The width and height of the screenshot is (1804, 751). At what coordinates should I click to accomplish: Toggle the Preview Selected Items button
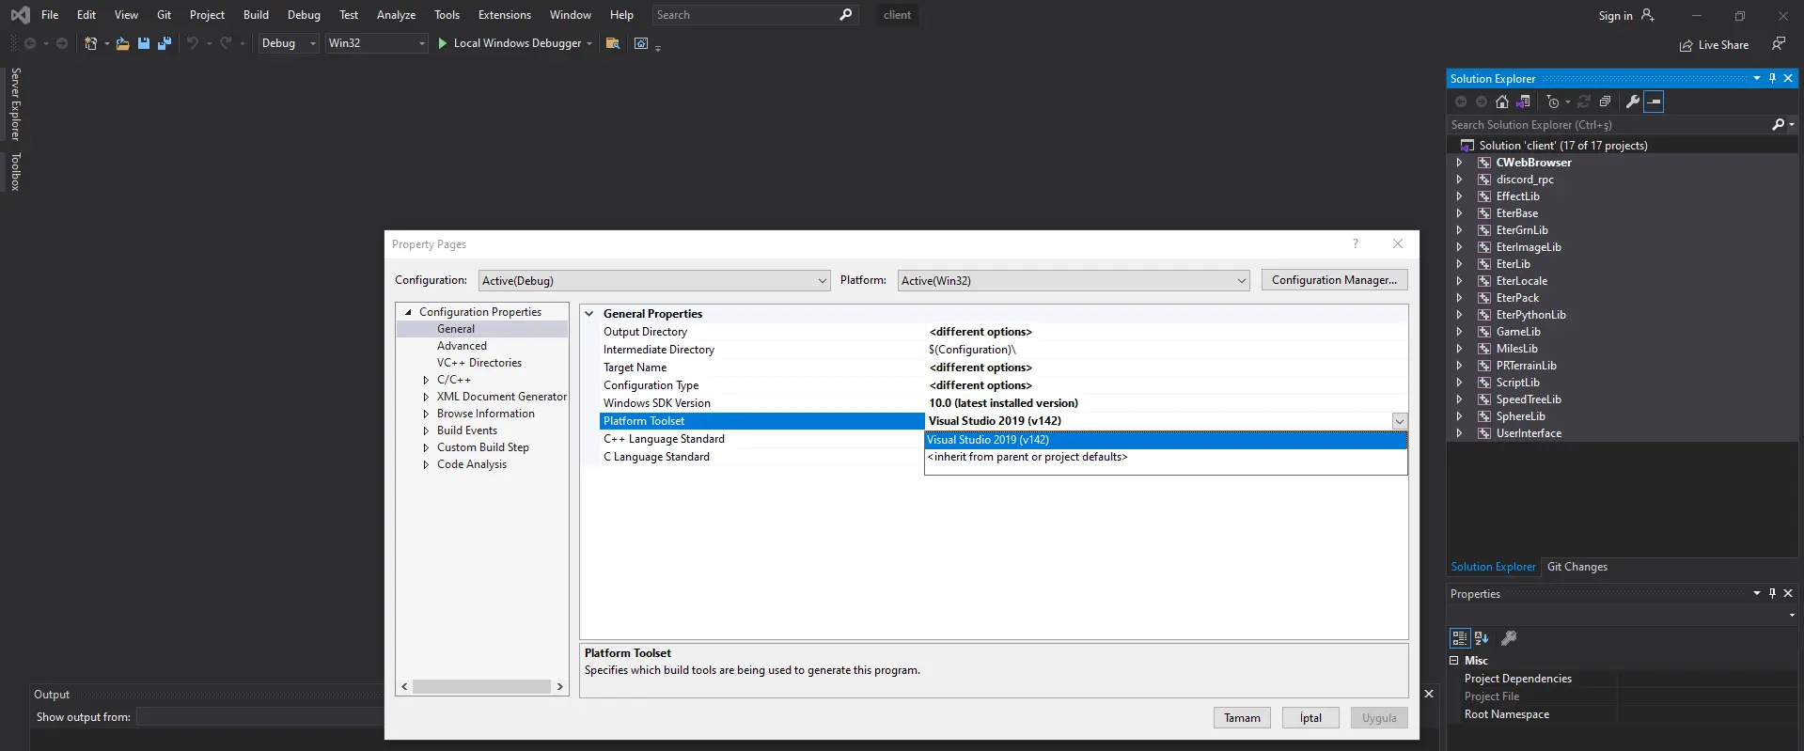(1654, 102)
